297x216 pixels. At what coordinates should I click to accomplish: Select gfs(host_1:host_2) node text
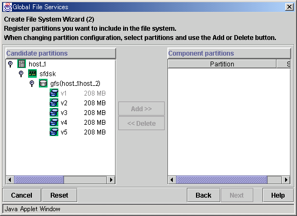point(75,83)
